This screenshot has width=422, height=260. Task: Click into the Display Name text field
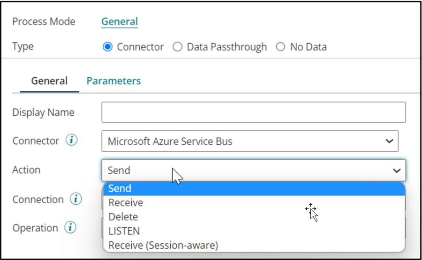253,112
